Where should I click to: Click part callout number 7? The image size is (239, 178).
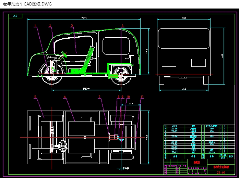tap(100, 97)
